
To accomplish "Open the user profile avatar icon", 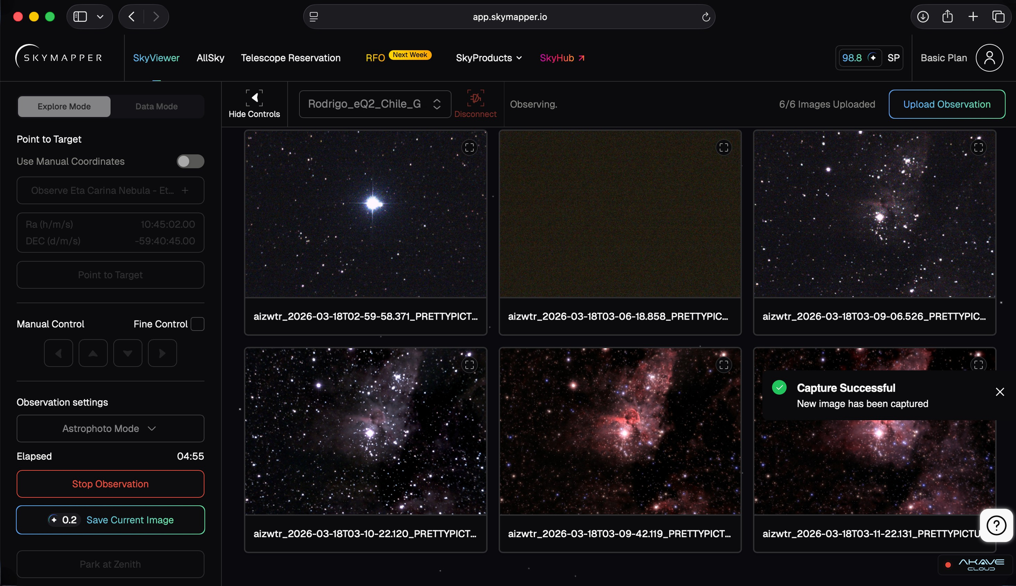I will coord(989,58).
